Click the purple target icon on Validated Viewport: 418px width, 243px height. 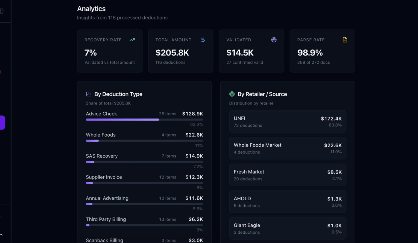pyautogui.click(x=274, y=40)
